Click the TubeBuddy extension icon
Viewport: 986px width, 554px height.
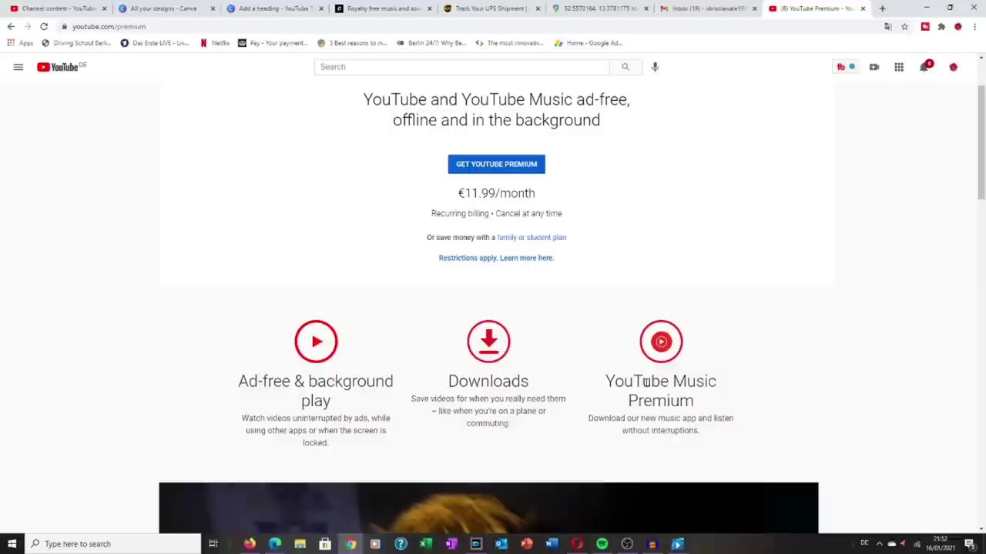click(840, 67)
